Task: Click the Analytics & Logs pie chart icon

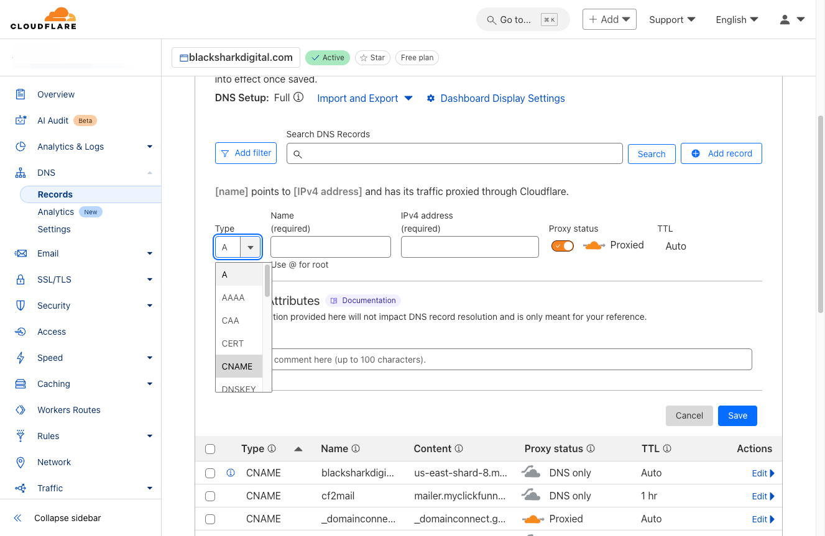Action: 21,147
